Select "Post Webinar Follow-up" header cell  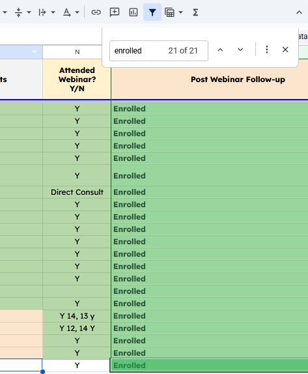(210, 79)
